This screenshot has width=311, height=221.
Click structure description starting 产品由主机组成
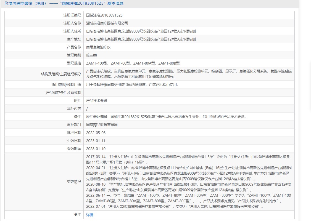pyautogui.click(x=189, y=74)
